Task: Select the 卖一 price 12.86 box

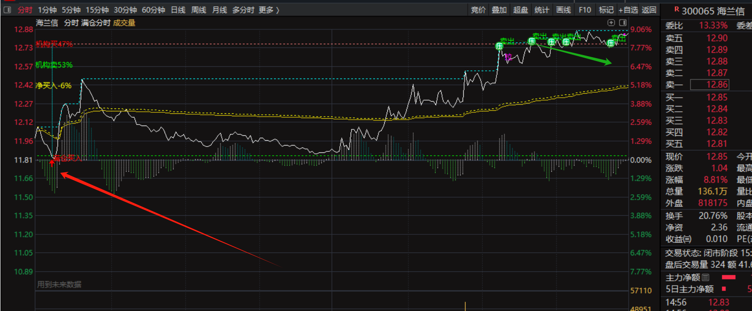Action: tap(709, 85)
